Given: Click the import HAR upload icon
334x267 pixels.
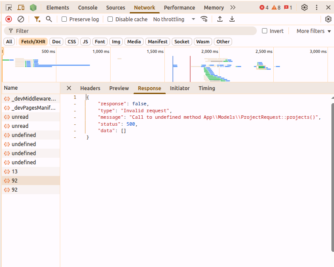Looking at the screenshot, I should pyautogui.click(x=220, y=19).
